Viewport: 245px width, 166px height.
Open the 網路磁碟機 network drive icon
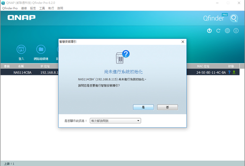point(41,49)
